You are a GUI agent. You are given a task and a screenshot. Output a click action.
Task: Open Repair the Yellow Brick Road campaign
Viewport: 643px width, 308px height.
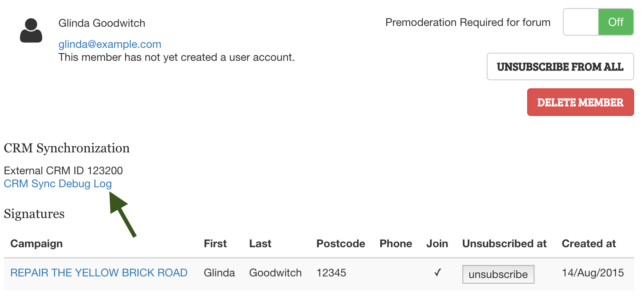(x=99, y=273)
